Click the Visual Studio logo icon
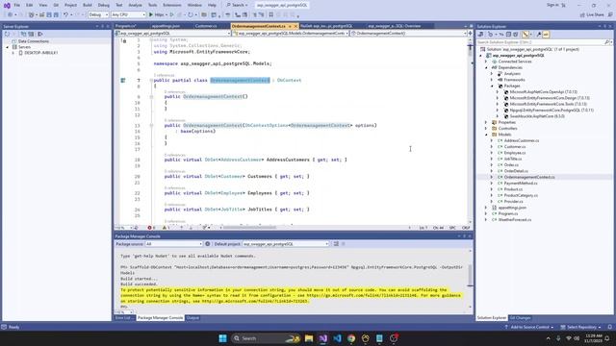This screenshot has width=616, height=346. 7,5
